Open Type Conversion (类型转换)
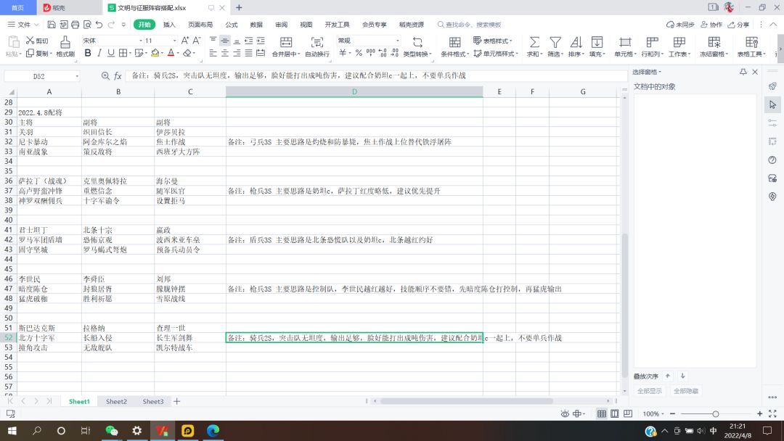Image resolution: width=784 pixels, height=441 pixels. 417,46
